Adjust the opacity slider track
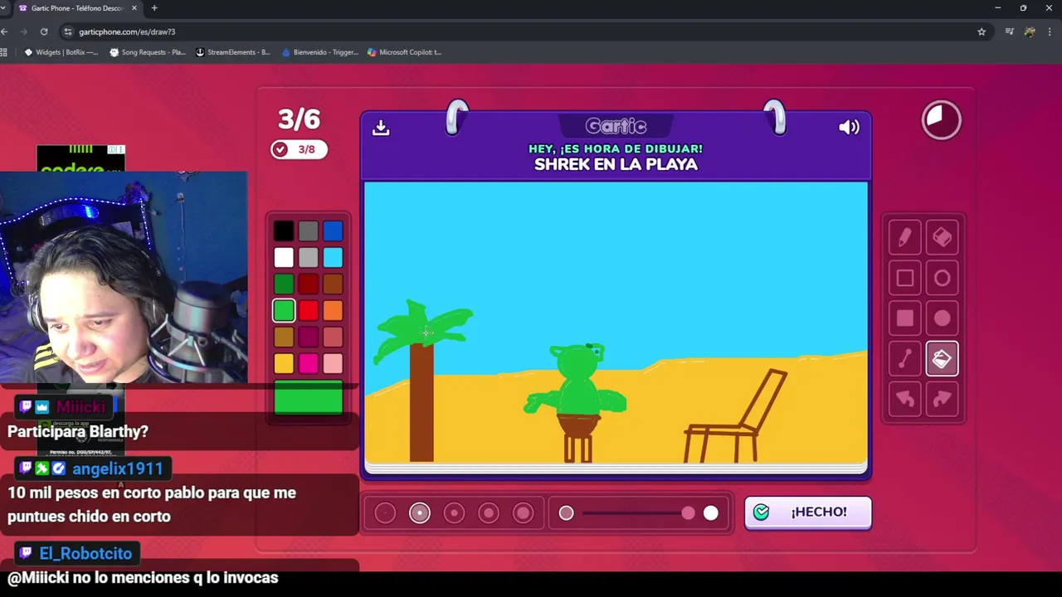 638,513
